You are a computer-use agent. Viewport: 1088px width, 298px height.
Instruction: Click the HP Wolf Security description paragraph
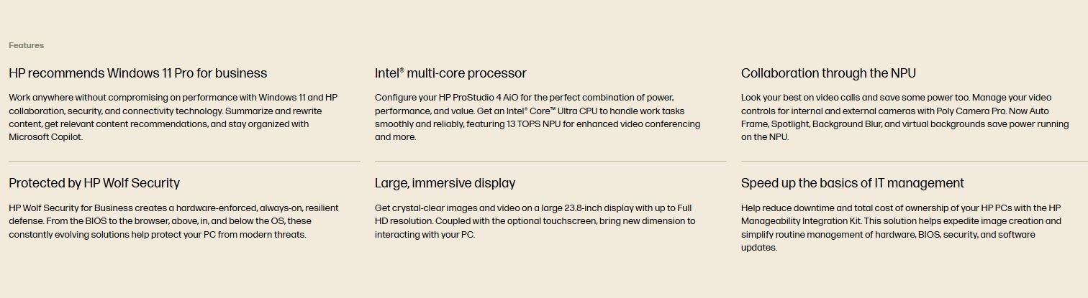[x=173, y=221]
